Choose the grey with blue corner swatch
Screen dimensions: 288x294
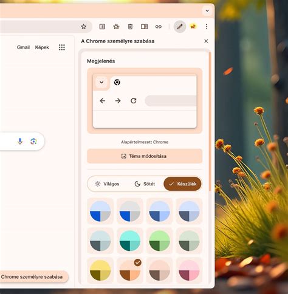(x=130, y=211)
